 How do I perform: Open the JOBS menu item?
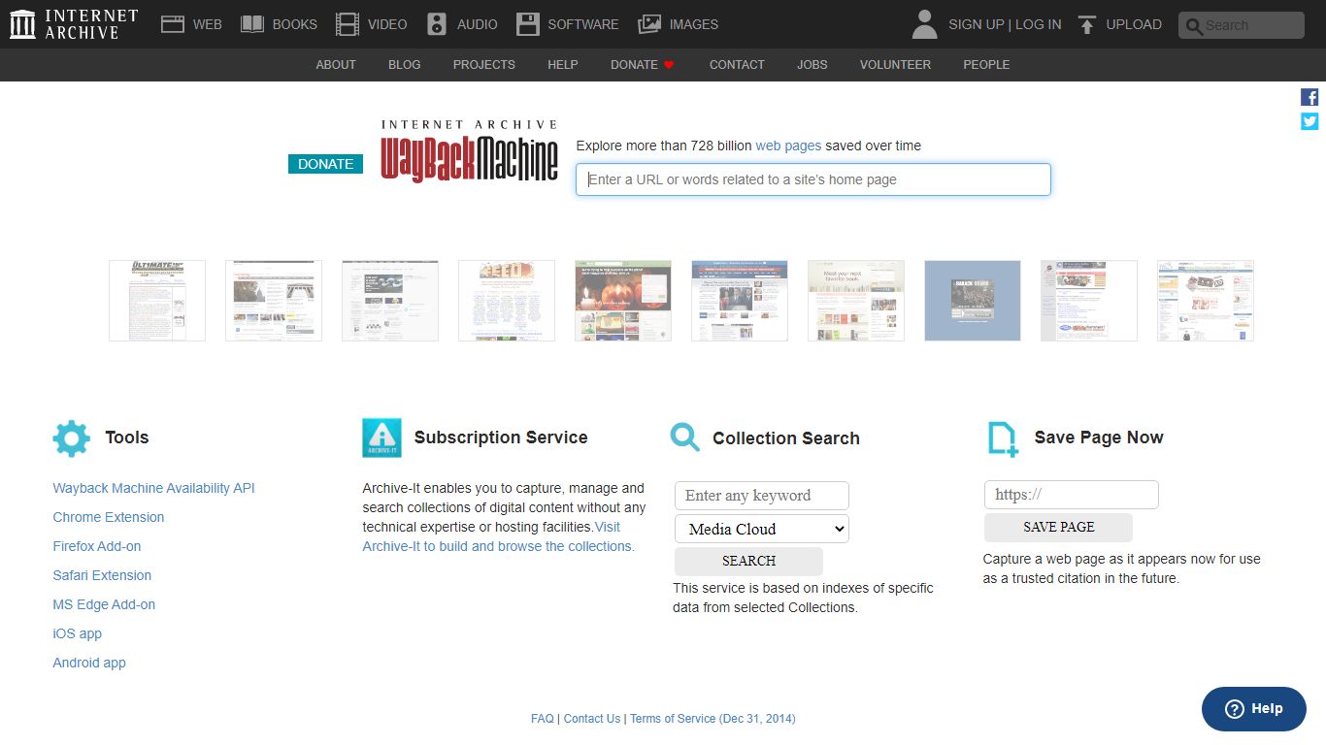(x=812, y=65)
